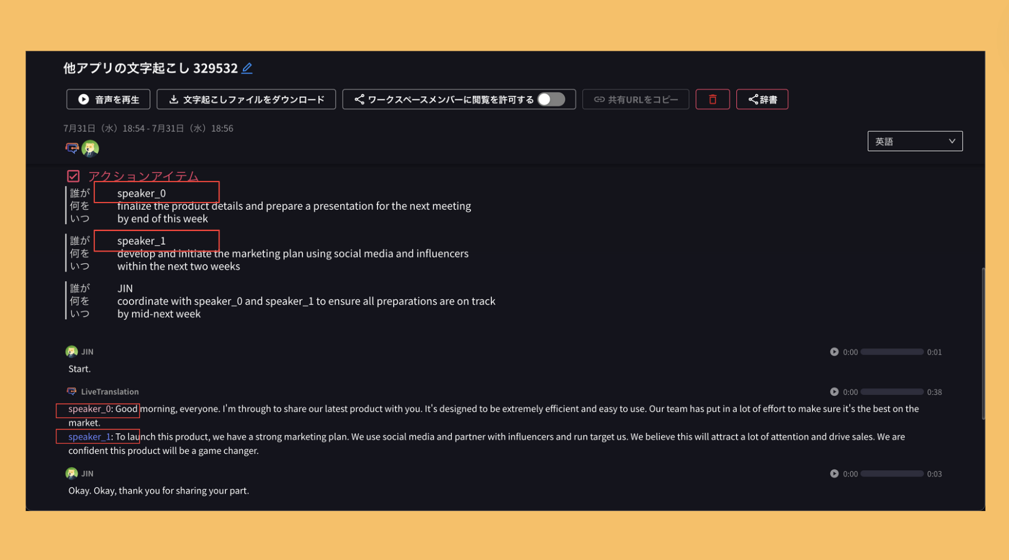
Task: Toggle the アクションアイテム checkbox
Action: [x=73, y=176]
